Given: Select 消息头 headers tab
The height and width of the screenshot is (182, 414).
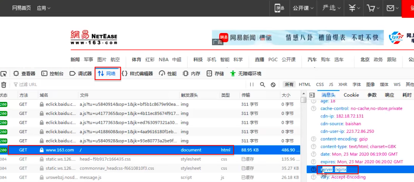Looking at the screenshot, I should [328, 95].
